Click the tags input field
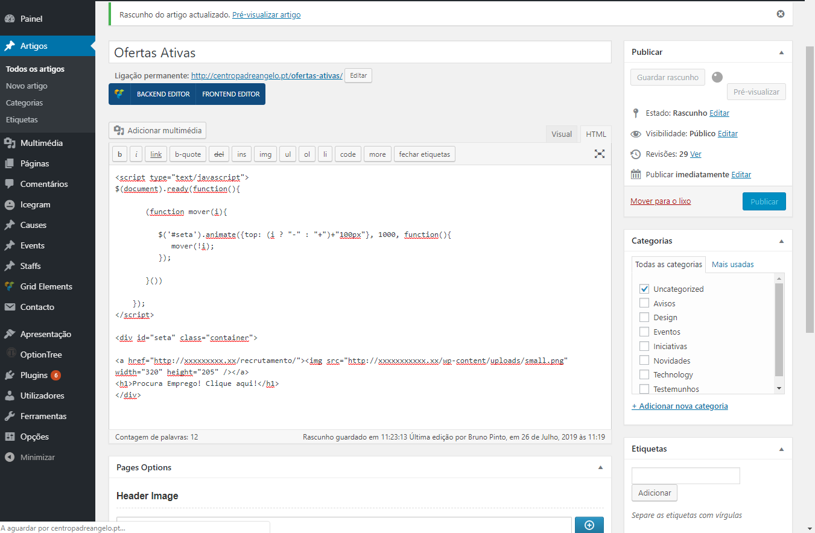Viewport: 815px width, 533px height. pyautogui.click(x=685, y=476)
